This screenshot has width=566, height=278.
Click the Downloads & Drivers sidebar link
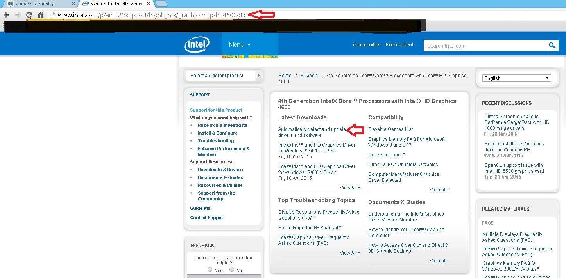click(220, 170)
